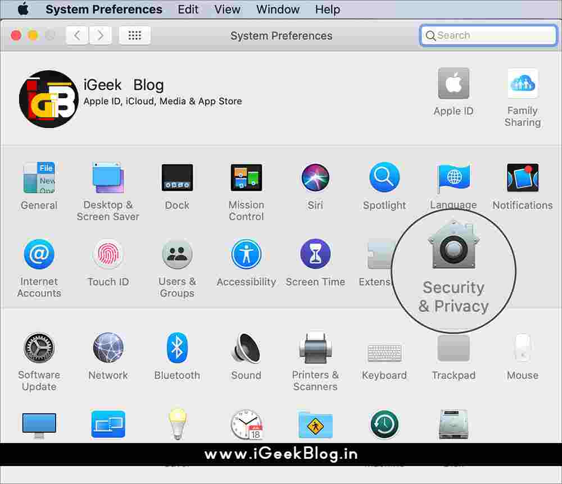
Task: Select the iGeek Blog profile picture
Action: (49, 99)
